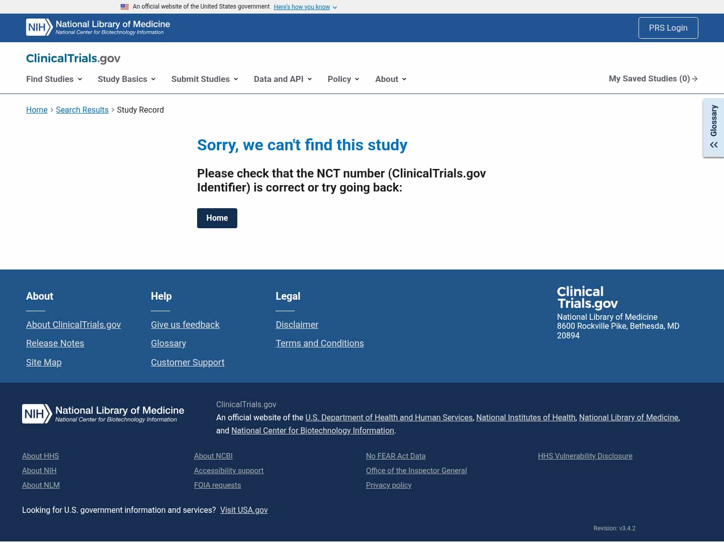Open the Privacy policy link
Viewport: 724px width, 543px height.
pyautogui.click(x=389, y=485)
